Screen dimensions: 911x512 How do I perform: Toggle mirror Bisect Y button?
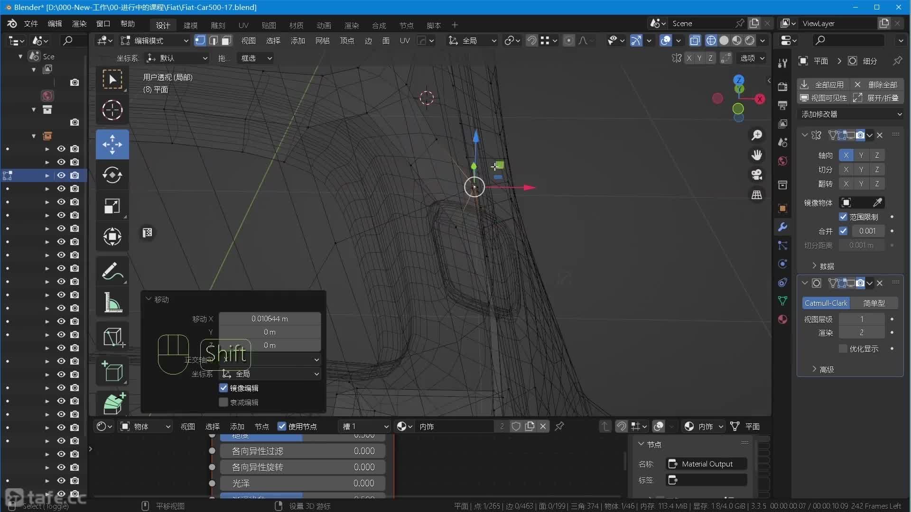(861, 169)
